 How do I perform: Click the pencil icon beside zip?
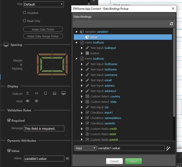click(x=87, y=107)
